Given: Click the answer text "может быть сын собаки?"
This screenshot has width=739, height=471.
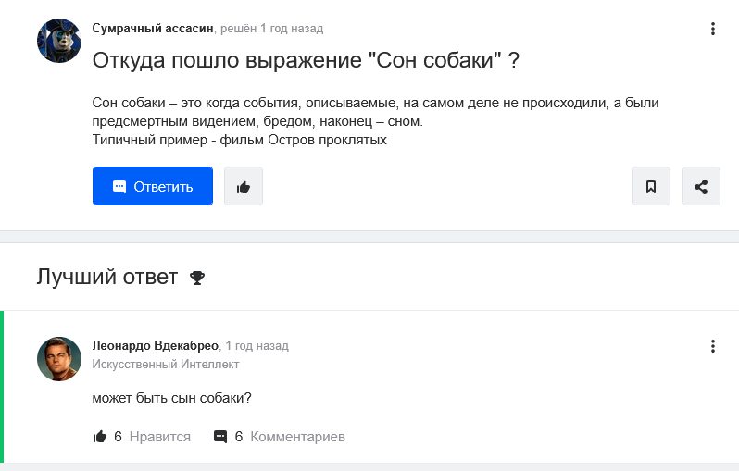Looking at the screenshot, I should (171, 398).
